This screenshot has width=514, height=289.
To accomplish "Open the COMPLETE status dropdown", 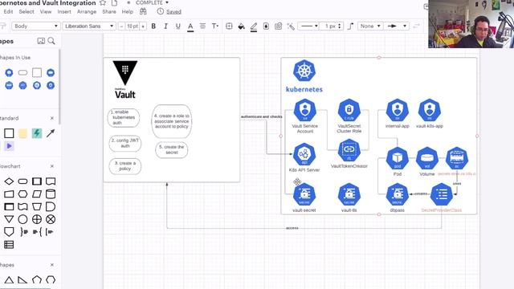I will click(152, 2).
